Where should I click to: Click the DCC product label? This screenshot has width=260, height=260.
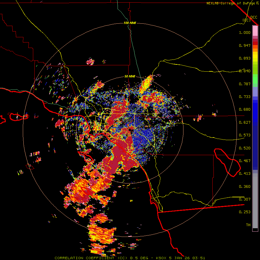tap(254, 17)
